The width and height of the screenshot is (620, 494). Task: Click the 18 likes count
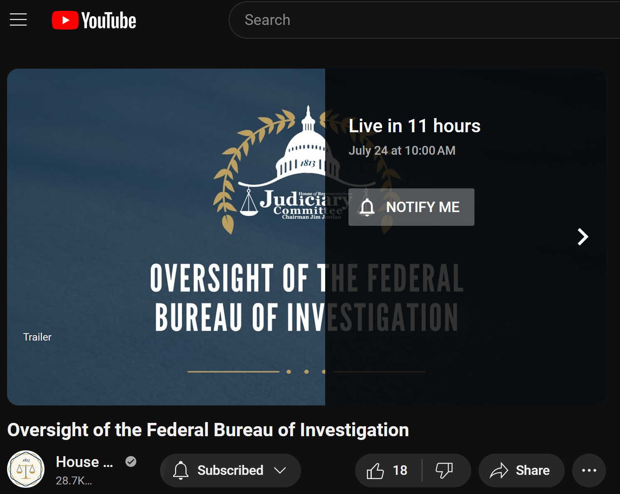tap(400, 470)
